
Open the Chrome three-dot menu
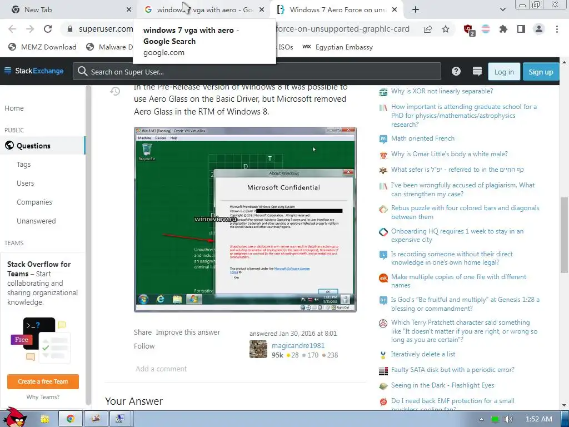557,29
